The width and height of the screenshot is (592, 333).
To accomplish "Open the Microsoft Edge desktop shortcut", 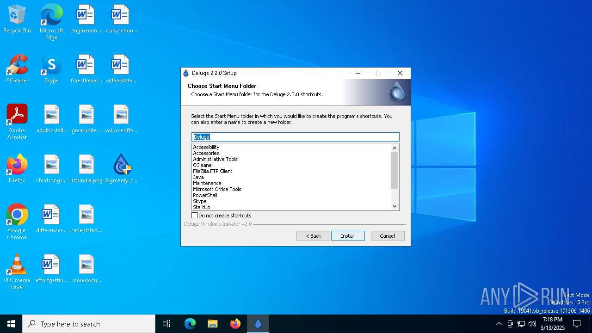I will click(x=51, y=22).
